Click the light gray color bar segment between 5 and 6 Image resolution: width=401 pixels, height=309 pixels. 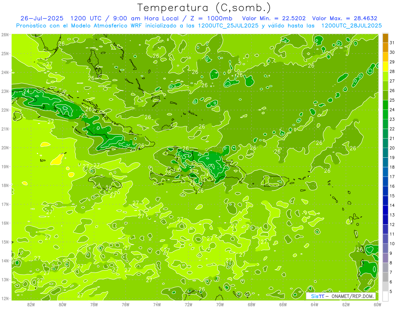(x=385, y=286)
